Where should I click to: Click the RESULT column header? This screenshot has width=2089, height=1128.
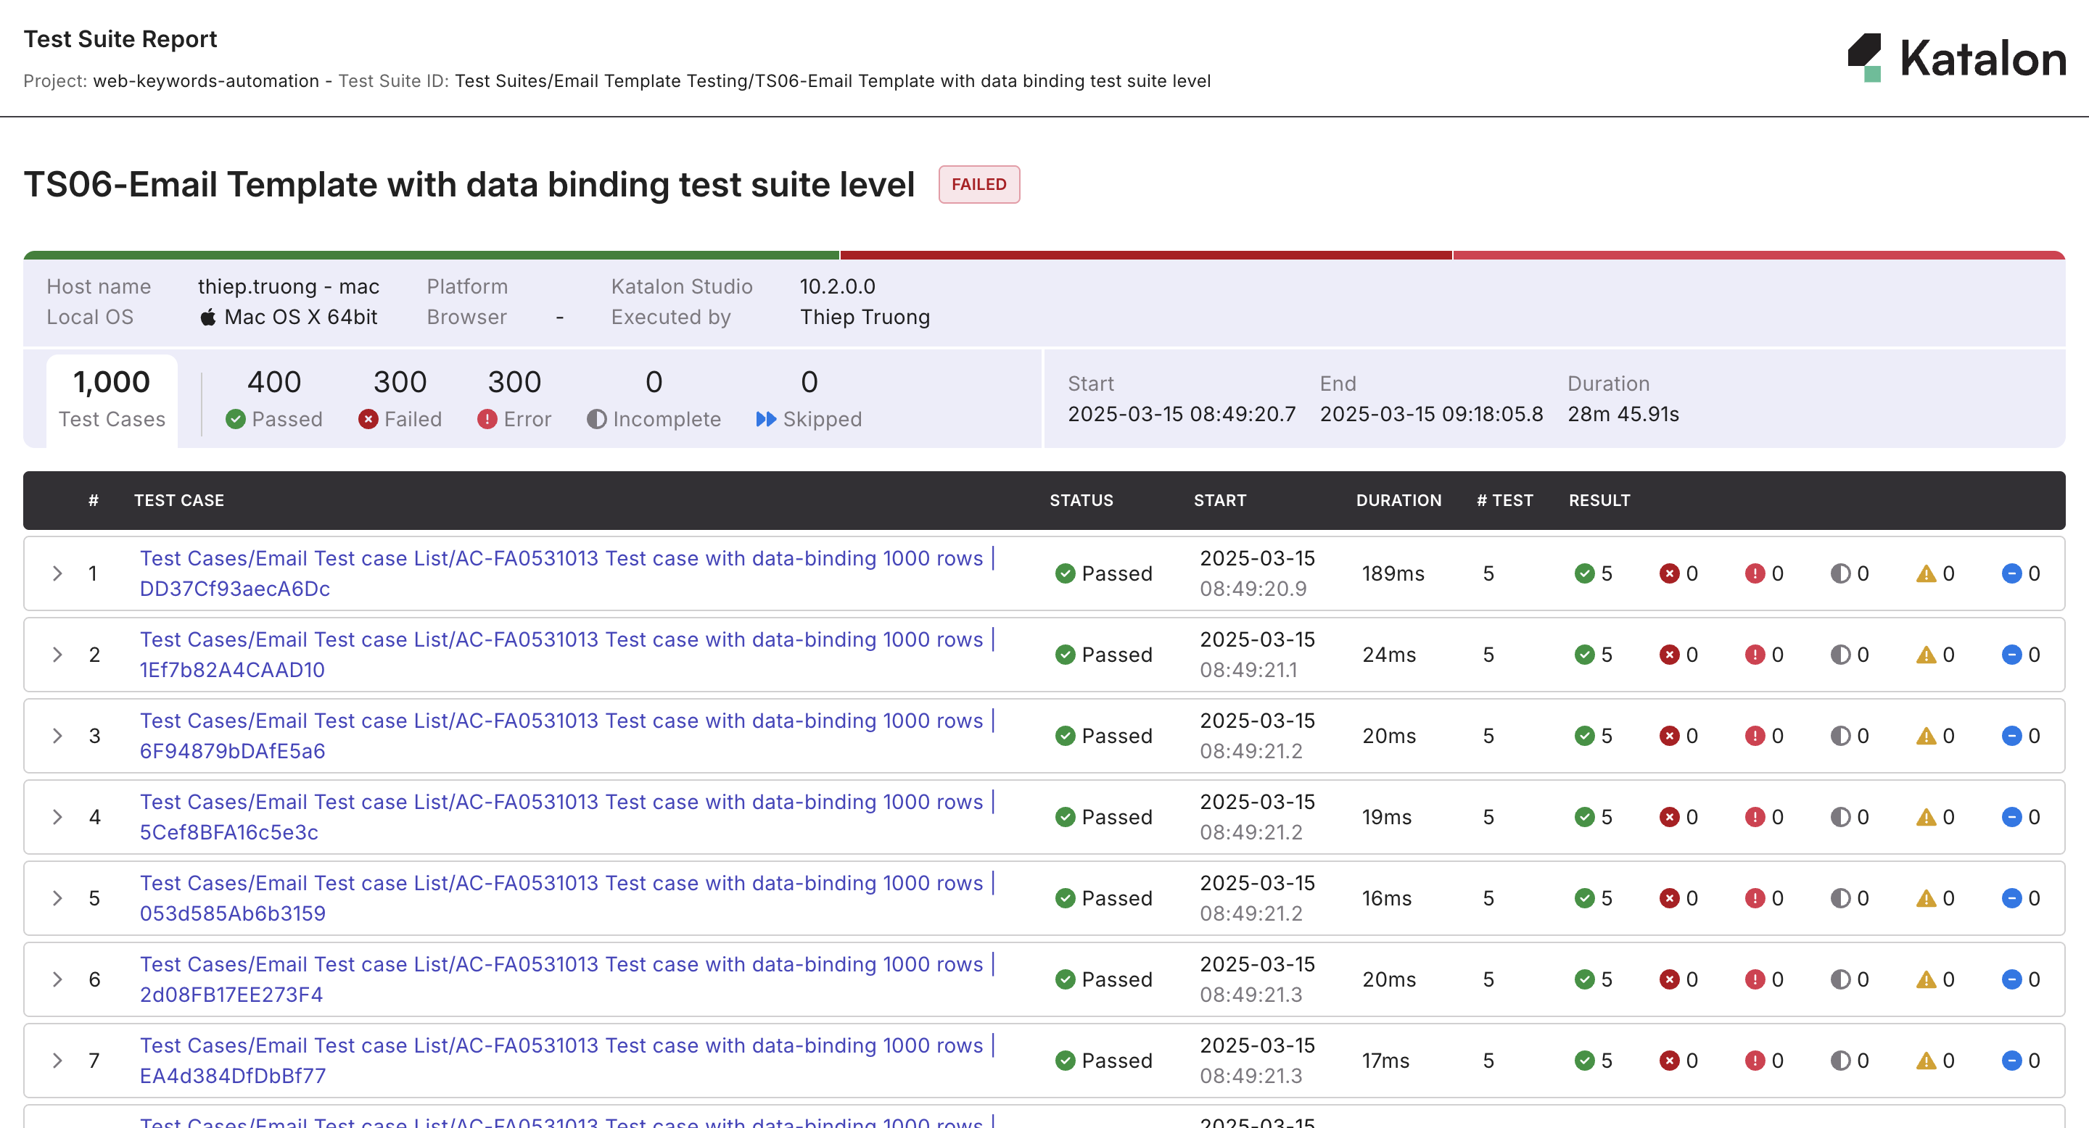[1599, 501]
